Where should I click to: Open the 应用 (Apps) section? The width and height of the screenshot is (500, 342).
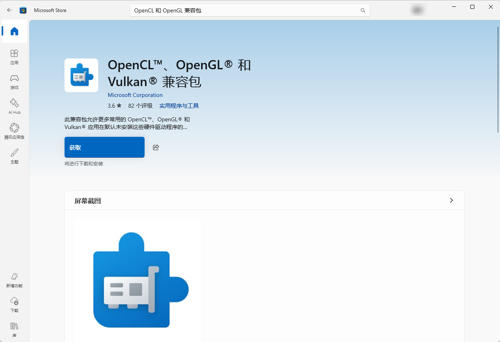tap(14, 56)
